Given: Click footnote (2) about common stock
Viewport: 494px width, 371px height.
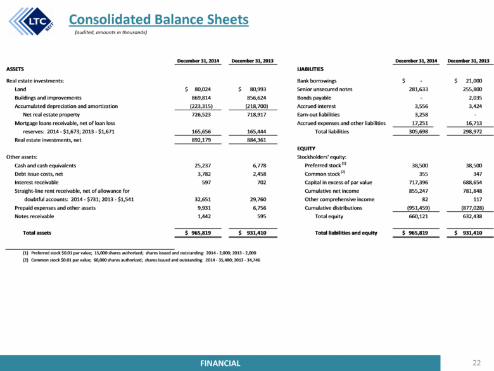Looking at the screenshot, I should (x=141, y=260).
